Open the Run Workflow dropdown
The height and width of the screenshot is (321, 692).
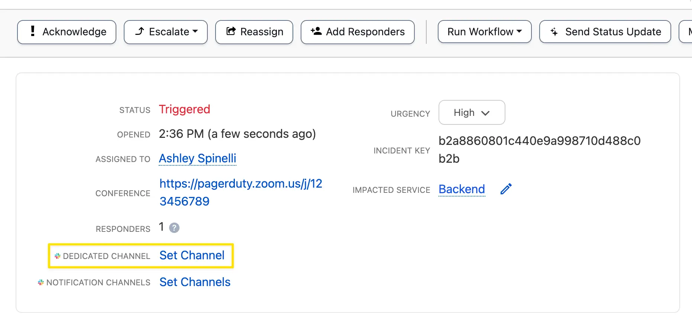click(x=485, y=32)
